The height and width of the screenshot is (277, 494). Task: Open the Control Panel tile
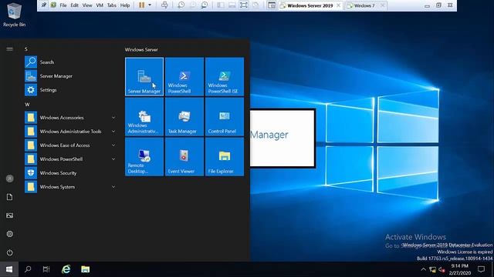click(x=225, y=116)
